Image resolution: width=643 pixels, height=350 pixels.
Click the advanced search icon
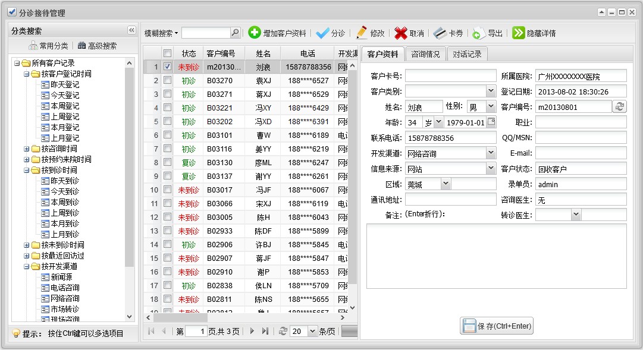[x=82, y=46]
